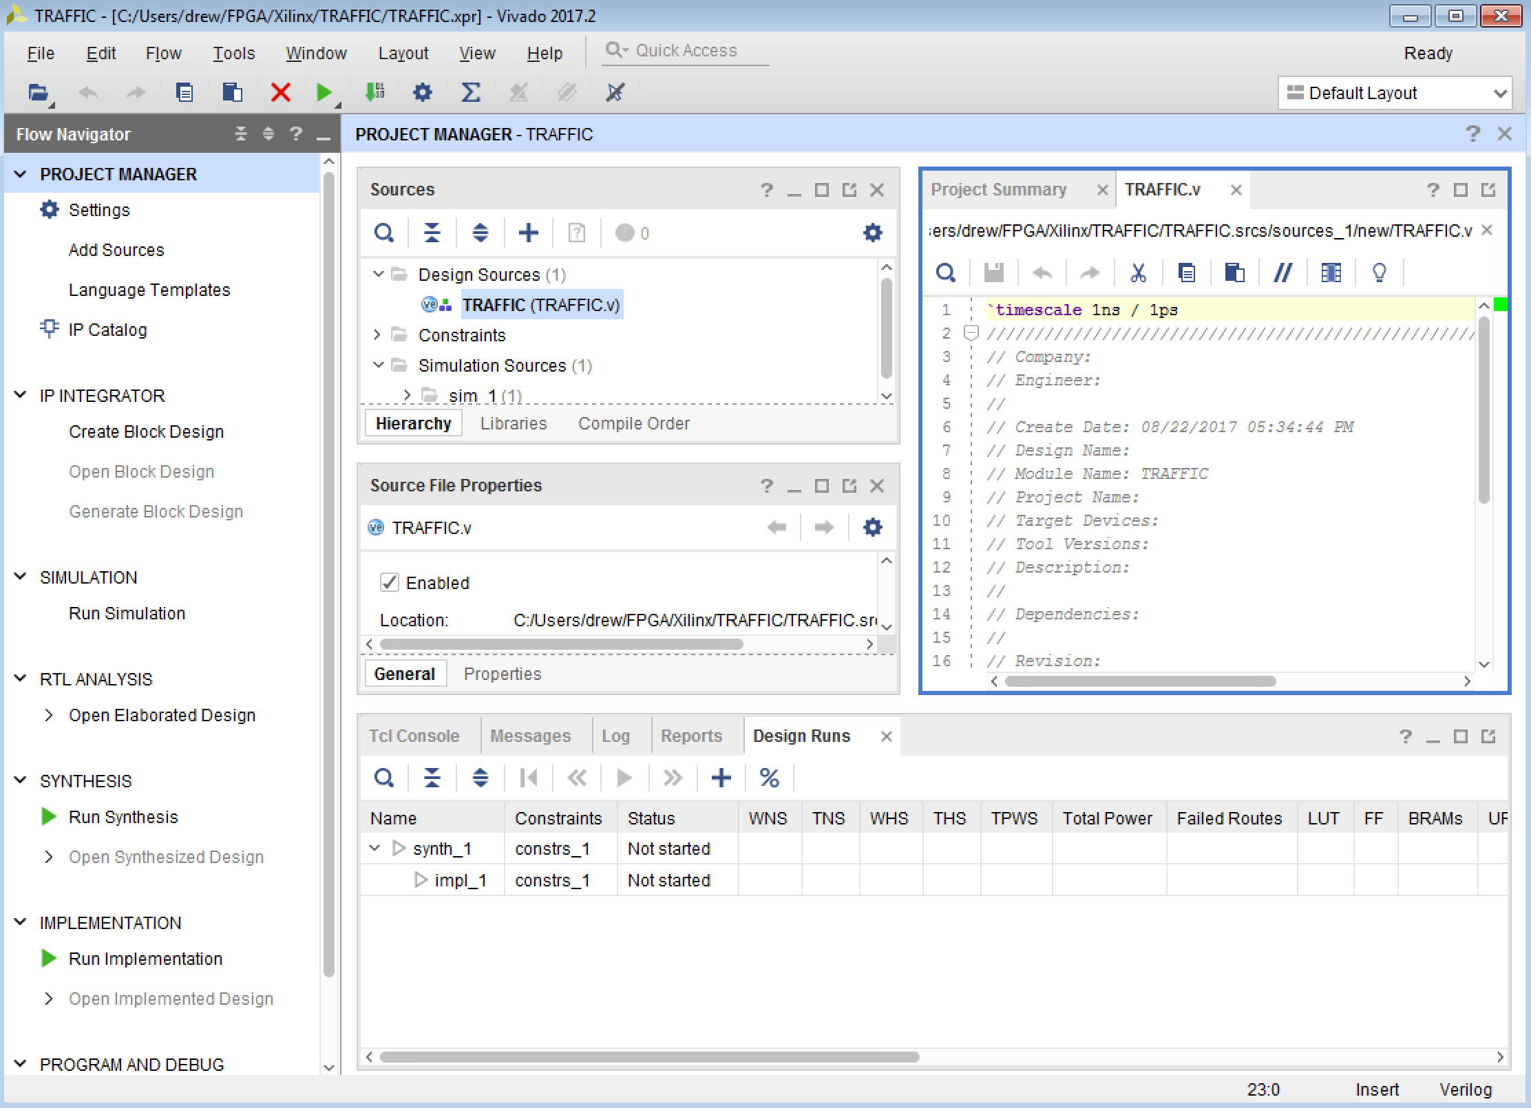Click Run Implementation in Flow Navigator
Screen dimensions: 1531x1108
[x=145, y=959]
